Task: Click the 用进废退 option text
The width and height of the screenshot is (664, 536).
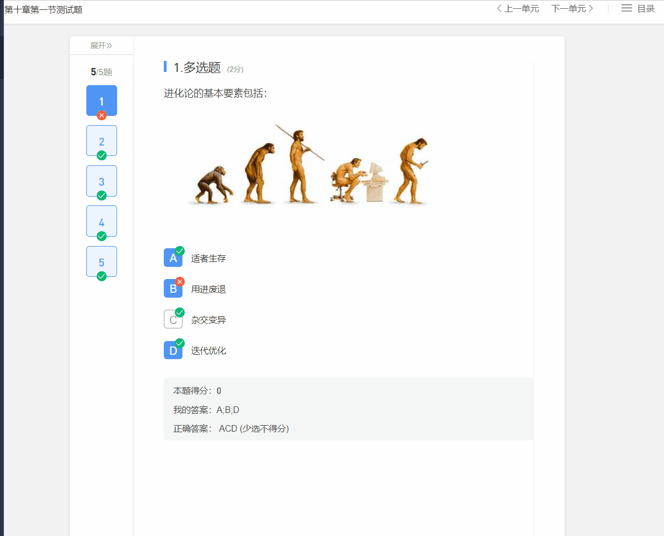Action: click(208, 289)
